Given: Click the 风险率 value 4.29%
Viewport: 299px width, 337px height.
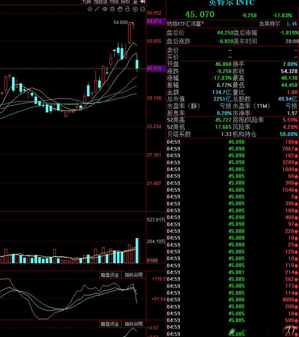Looking at the screenshot, I should coord(290,127).
